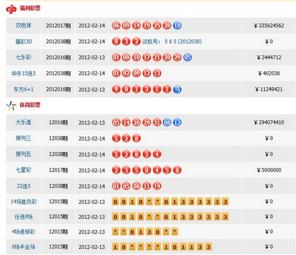Open the 14场胜负彩 link
This screenshot has width=296, height=255.
(24, 202)
